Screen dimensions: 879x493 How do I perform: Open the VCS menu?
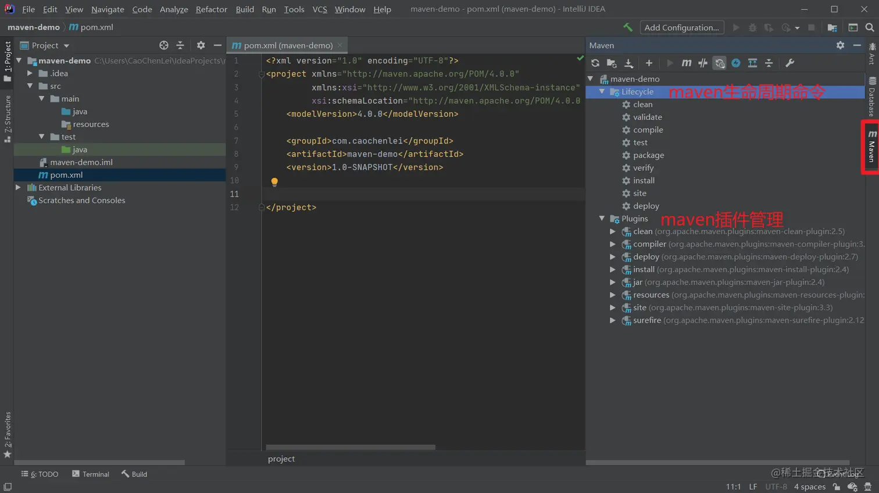320,9
